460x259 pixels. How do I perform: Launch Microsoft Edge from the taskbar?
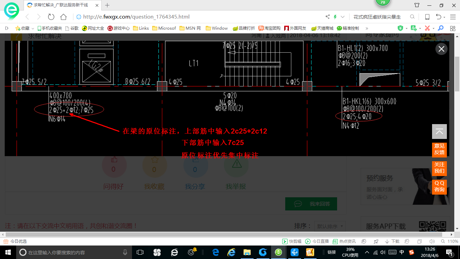click(x=216, y=252)
